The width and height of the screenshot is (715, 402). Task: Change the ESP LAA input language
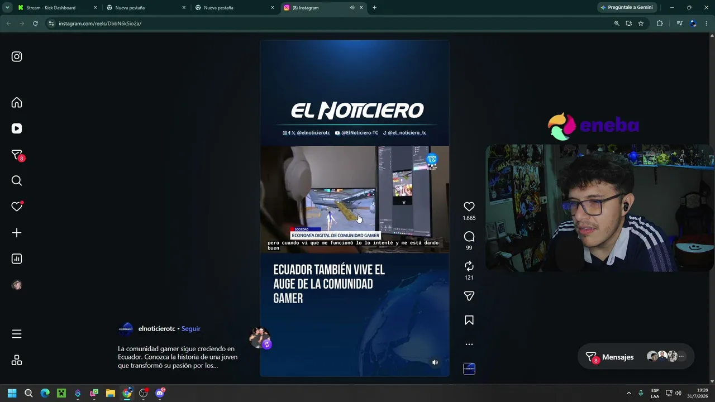pos(655,393)
